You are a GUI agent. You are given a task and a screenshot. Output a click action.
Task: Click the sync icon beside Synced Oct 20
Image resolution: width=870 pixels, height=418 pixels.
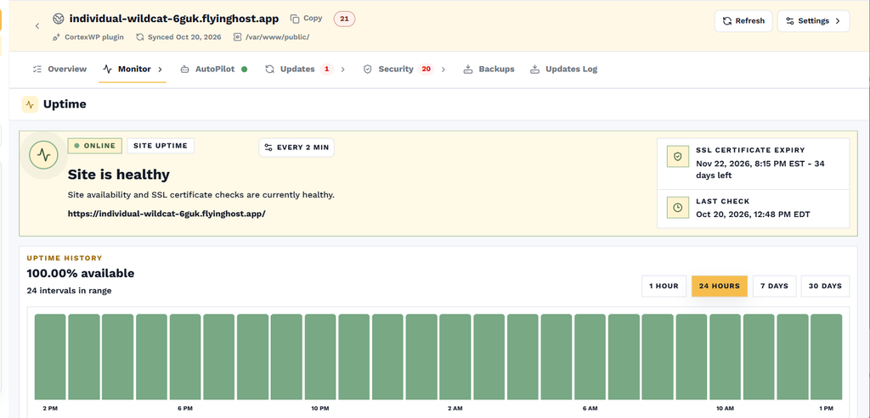pyautogui.click(x=140, y=37)
